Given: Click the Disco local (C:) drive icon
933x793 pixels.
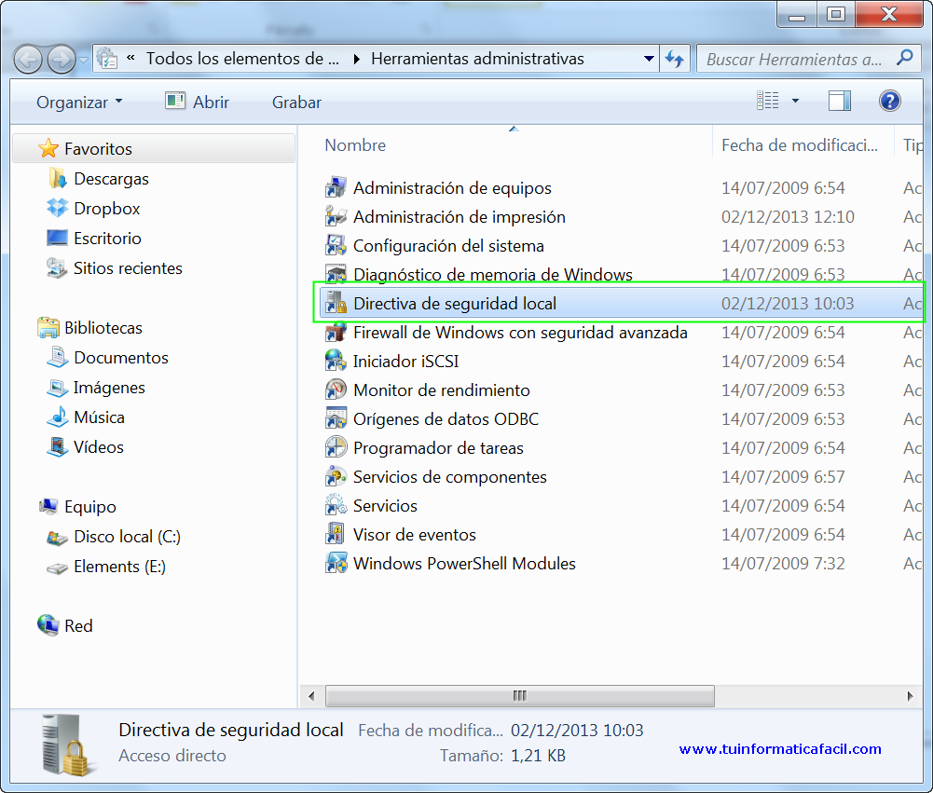Looking at the screenshot, I should (57, 537).
